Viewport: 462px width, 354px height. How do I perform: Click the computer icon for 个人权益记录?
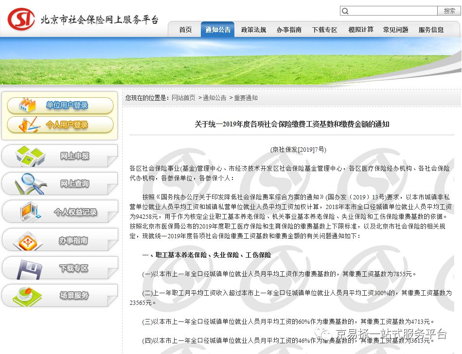point(30,212)
